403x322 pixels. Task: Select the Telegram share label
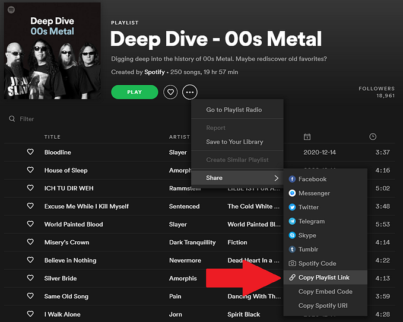[312, 221]
